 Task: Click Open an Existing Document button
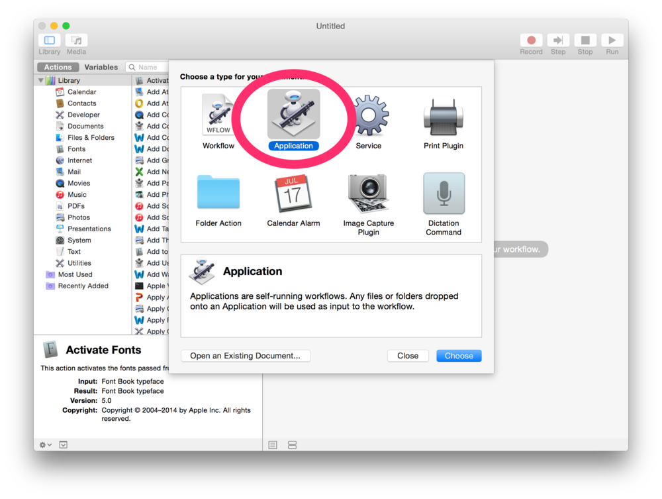[x=246, y=356]
